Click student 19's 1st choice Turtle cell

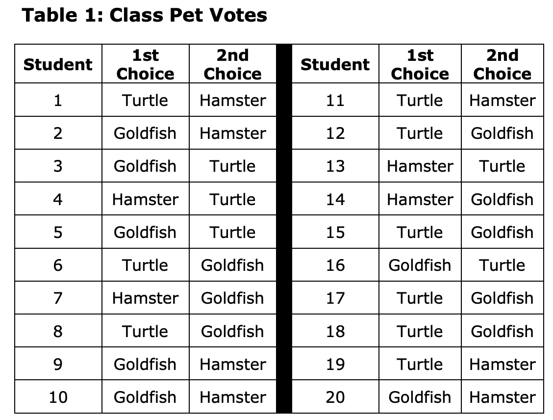[x=420, y=364]
